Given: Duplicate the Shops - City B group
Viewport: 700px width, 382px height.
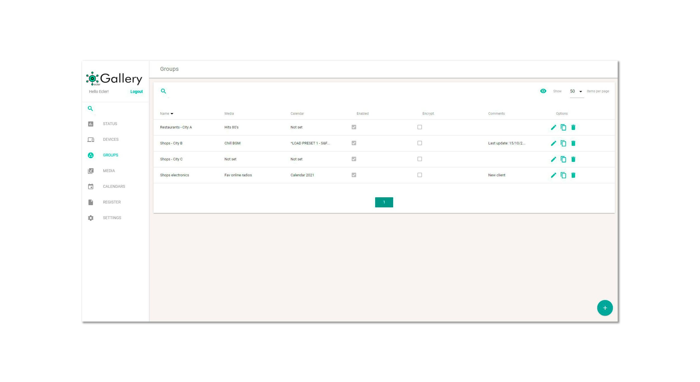Looking at the screenshot, I should click(x=563, y=143).
